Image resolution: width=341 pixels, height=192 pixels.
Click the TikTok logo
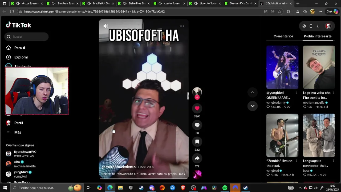[18, 25]
